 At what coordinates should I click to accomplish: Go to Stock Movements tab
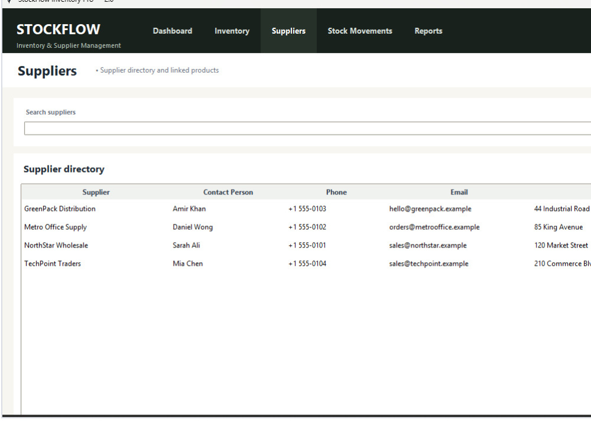(x=359, y=31)
